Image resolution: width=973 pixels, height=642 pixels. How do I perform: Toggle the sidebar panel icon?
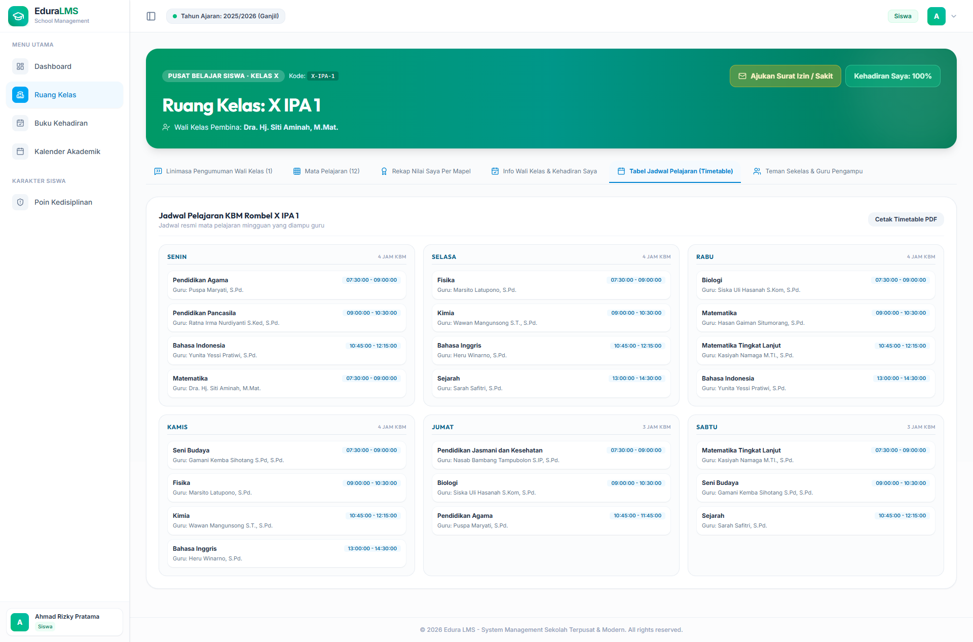click(x=151, y=16)
